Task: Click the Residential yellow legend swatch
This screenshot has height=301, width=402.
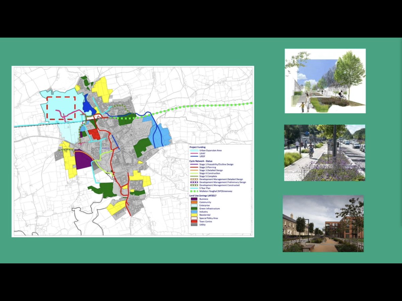Action: pyautogui.click(x=194, y=215)
